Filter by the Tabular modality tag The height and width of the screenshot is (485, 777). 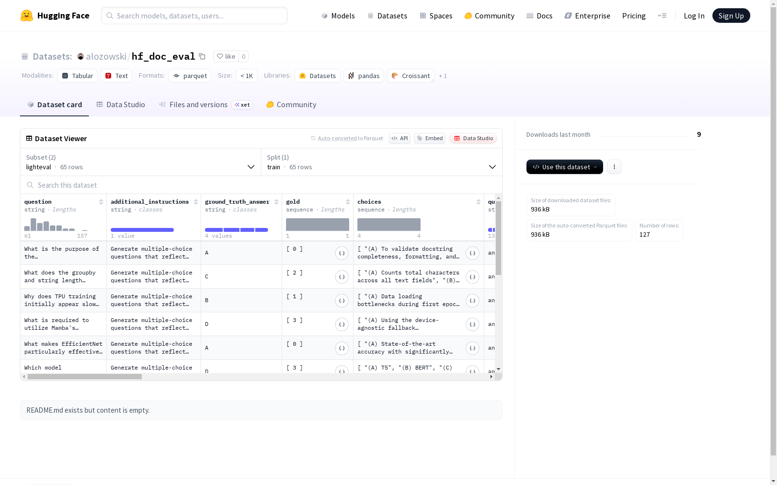click(78, 76)
